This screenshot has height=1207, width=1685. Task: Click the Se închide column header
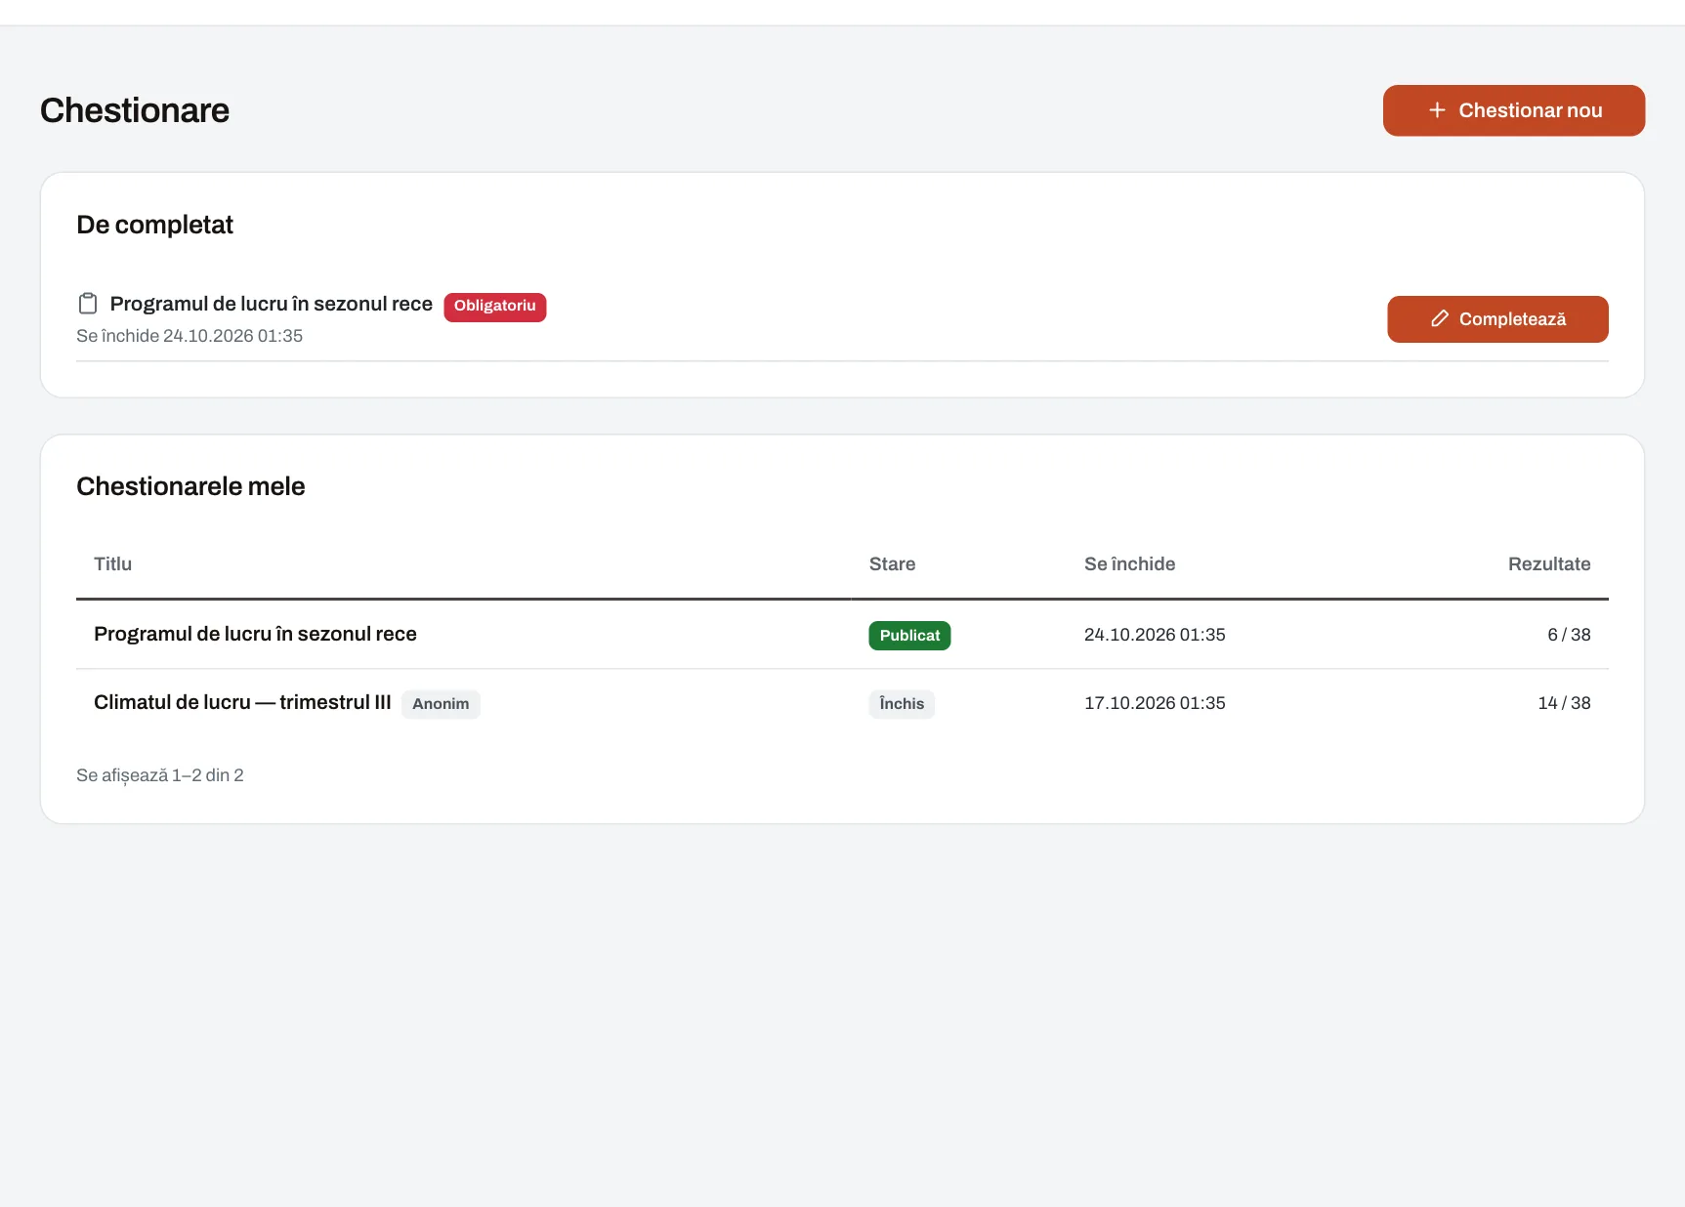tap(1129, 564)
